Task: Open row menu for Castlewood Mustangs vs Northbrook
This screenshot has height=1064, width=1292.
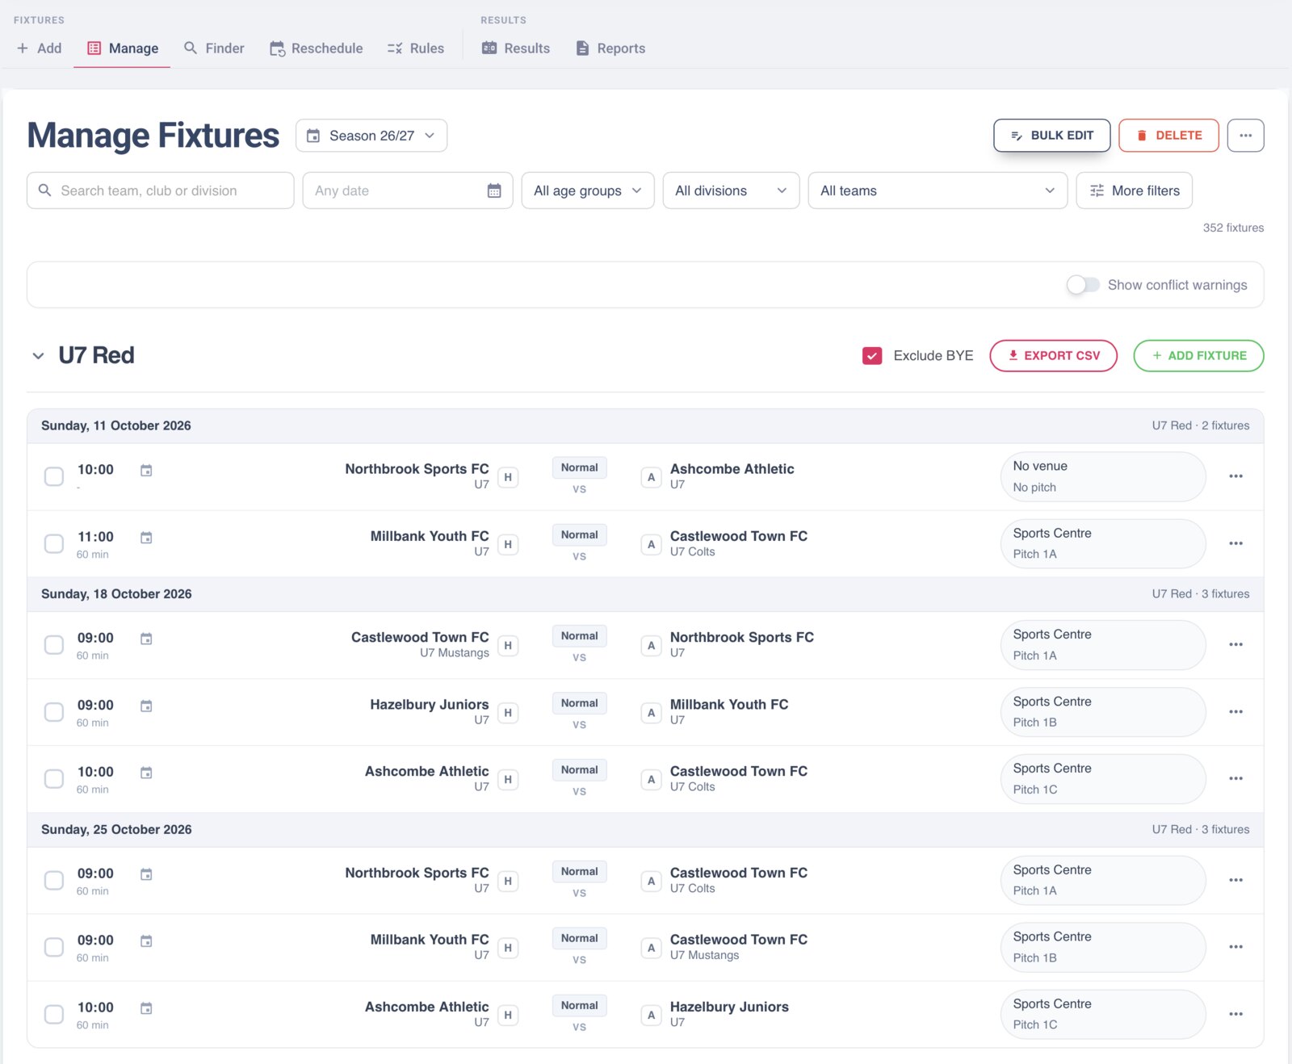Action: coord(1235,644)
